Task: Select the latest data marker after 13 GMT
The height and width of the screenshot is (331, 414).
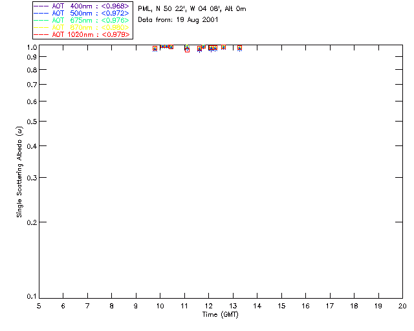Action: click(239, 48)
